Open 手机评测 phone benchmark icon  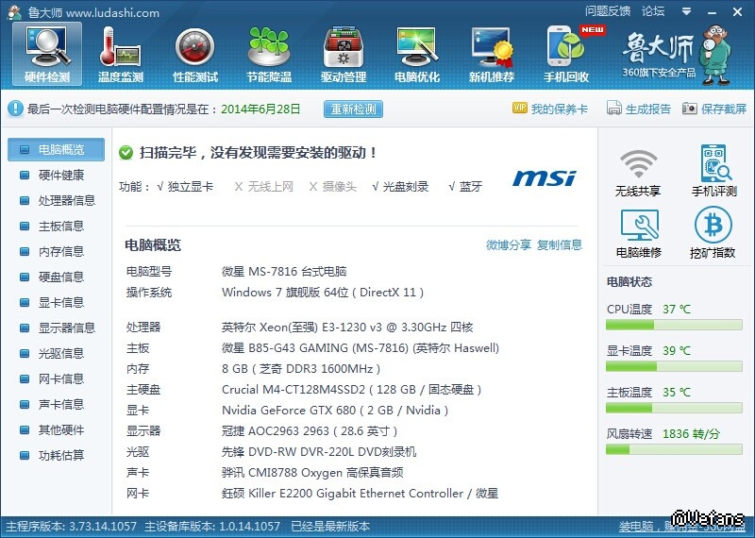713,164
